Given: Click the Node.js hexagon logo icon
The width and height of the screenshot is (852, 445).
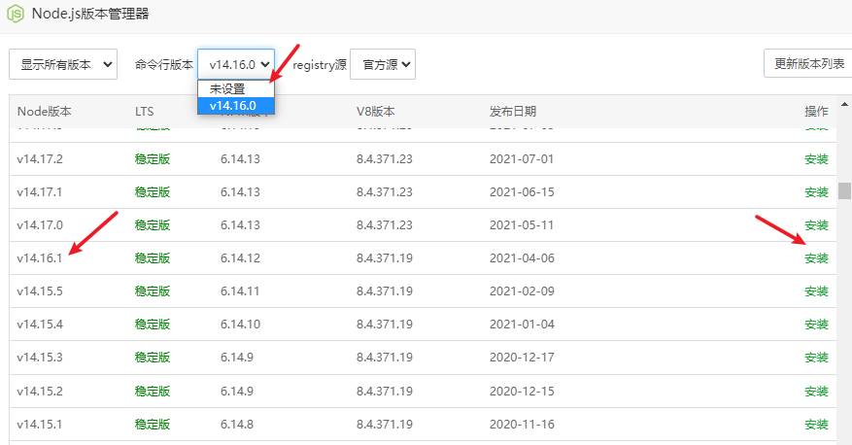Looking at the screenshot, I should [x=16, y=14].
